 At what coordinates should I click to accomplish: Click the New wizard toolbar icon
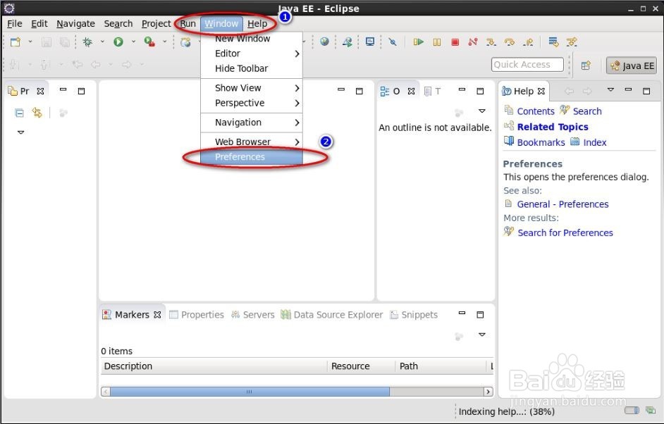(16, 42)
